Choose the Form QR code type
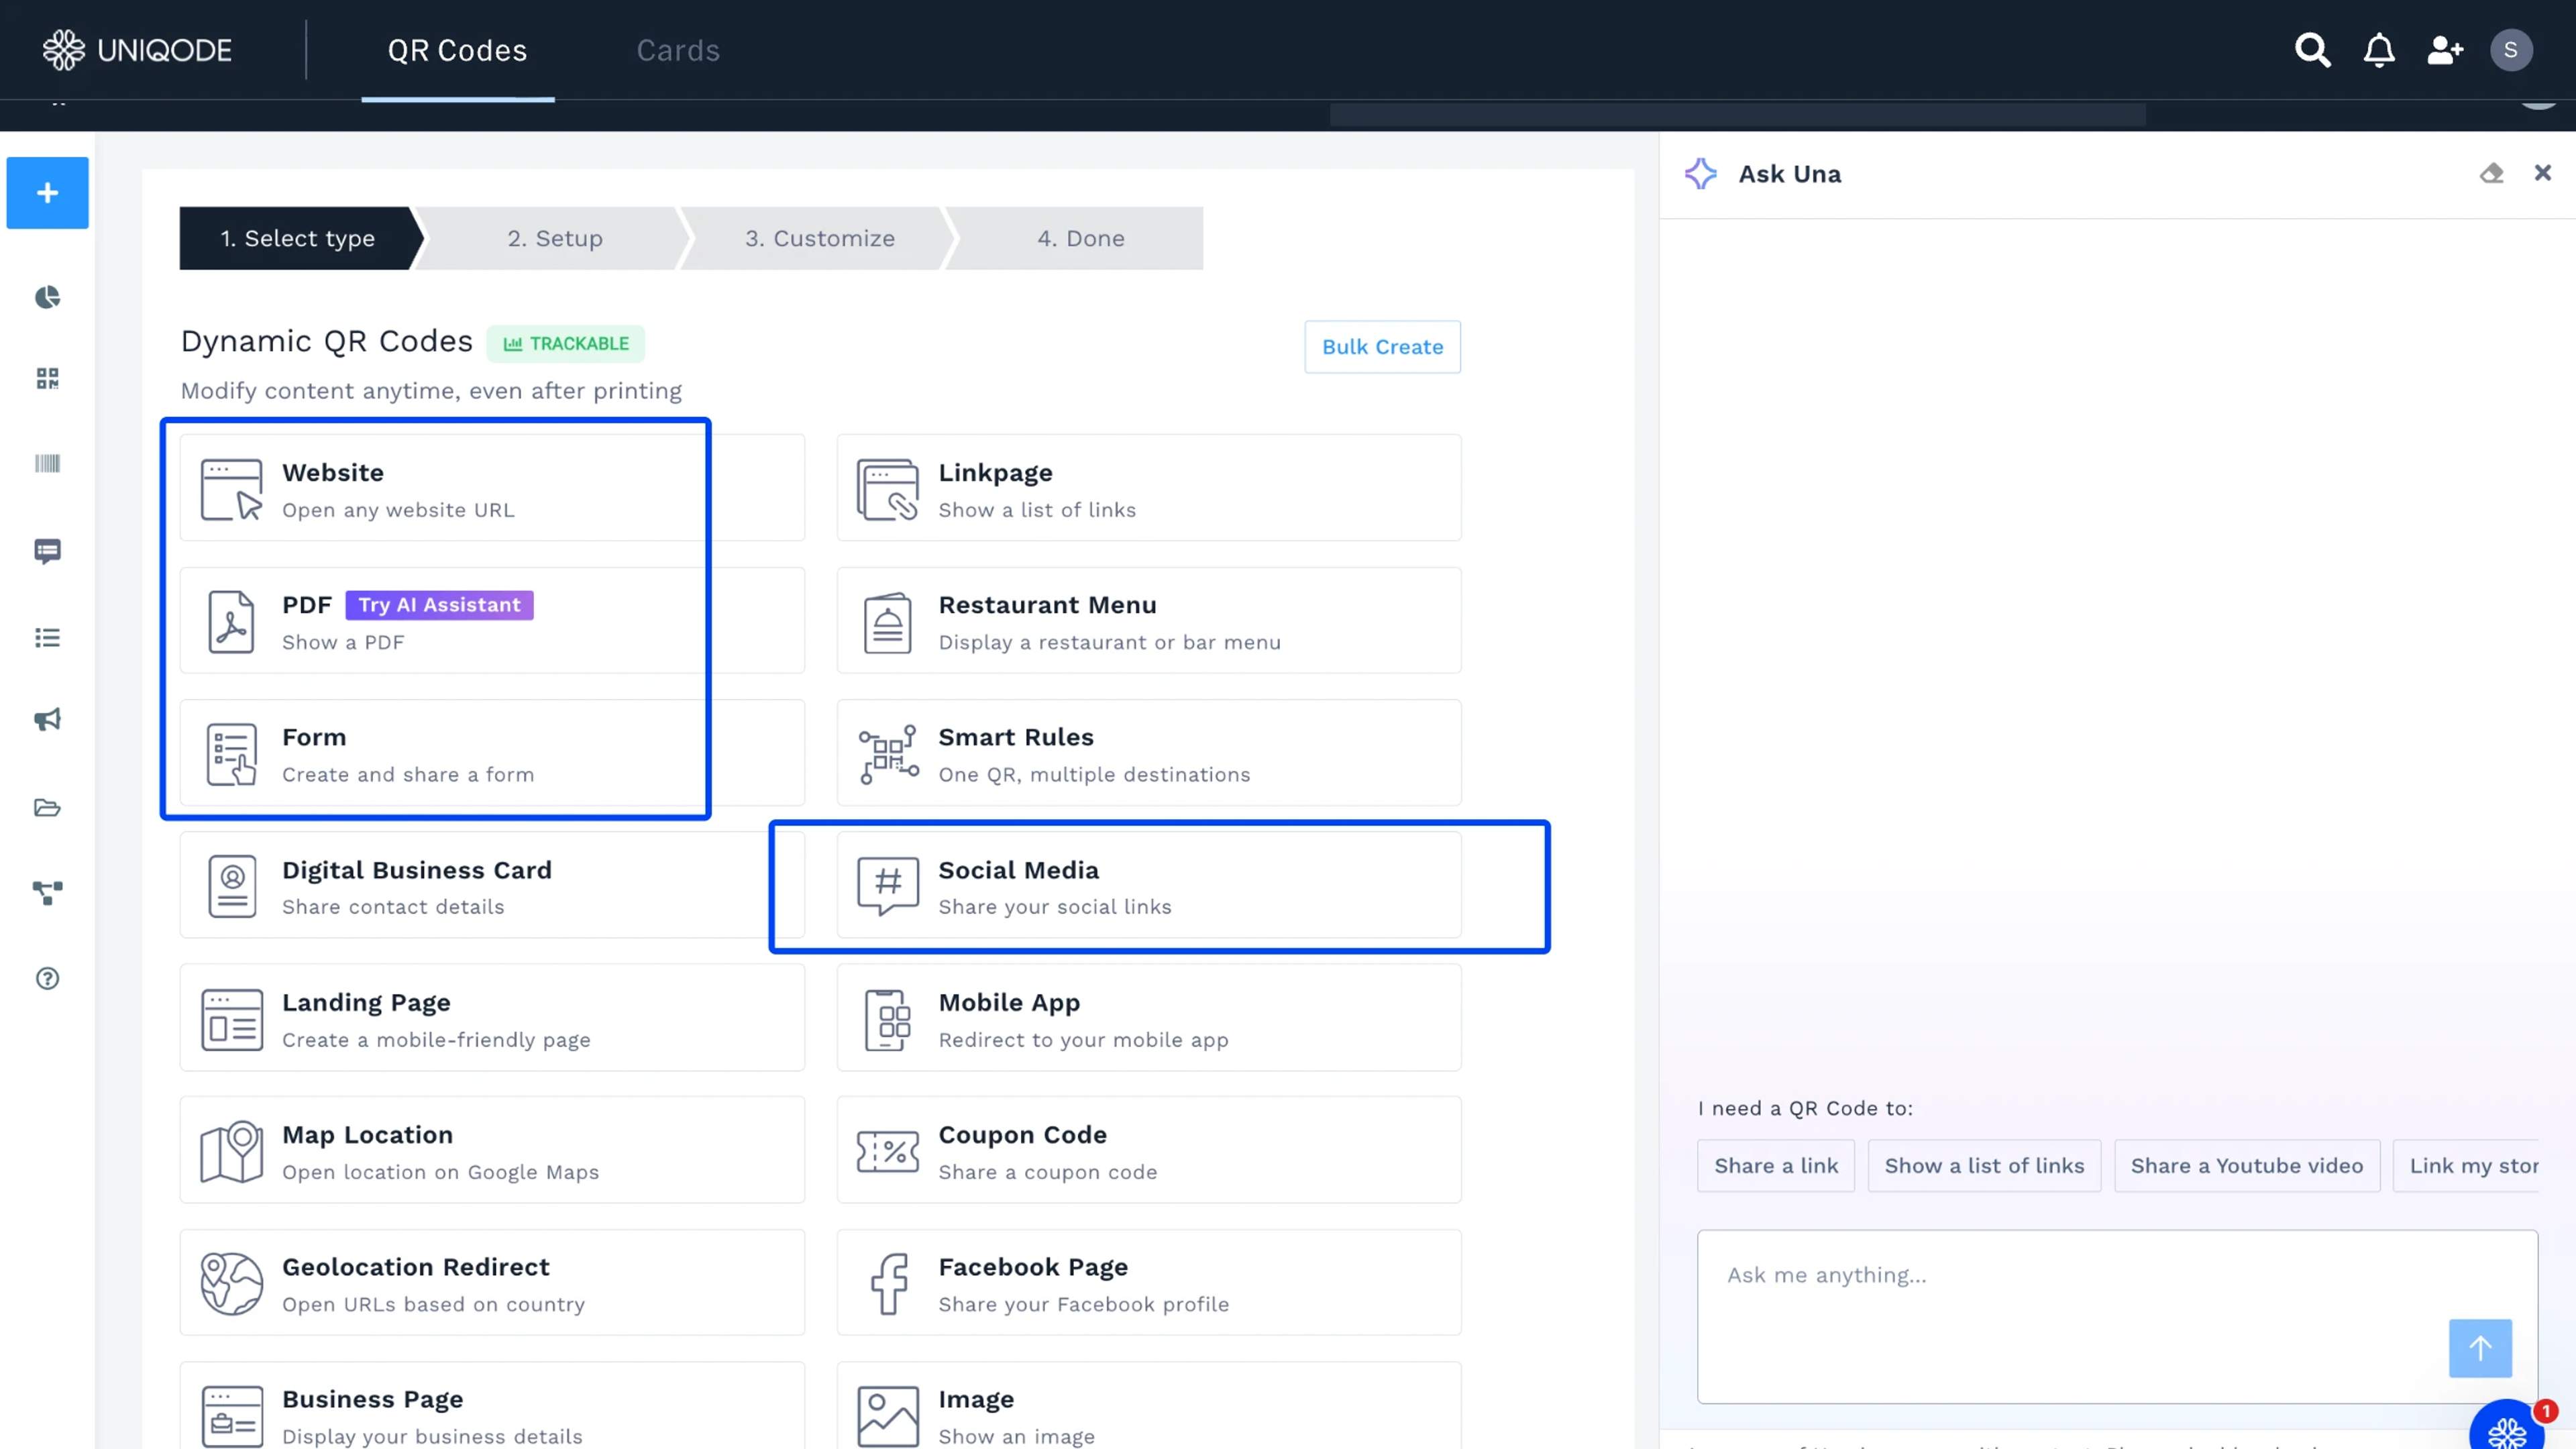The image size is (2576, 1449). tap(492, 753)
